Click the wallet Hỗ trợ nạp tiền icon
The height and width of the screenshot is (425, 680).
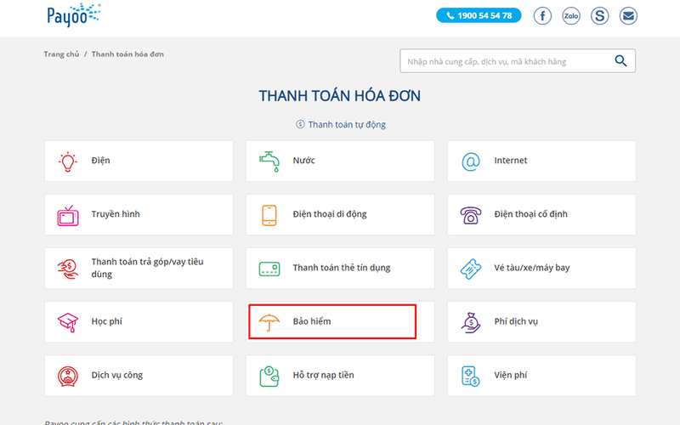click(x=269, y=377)
